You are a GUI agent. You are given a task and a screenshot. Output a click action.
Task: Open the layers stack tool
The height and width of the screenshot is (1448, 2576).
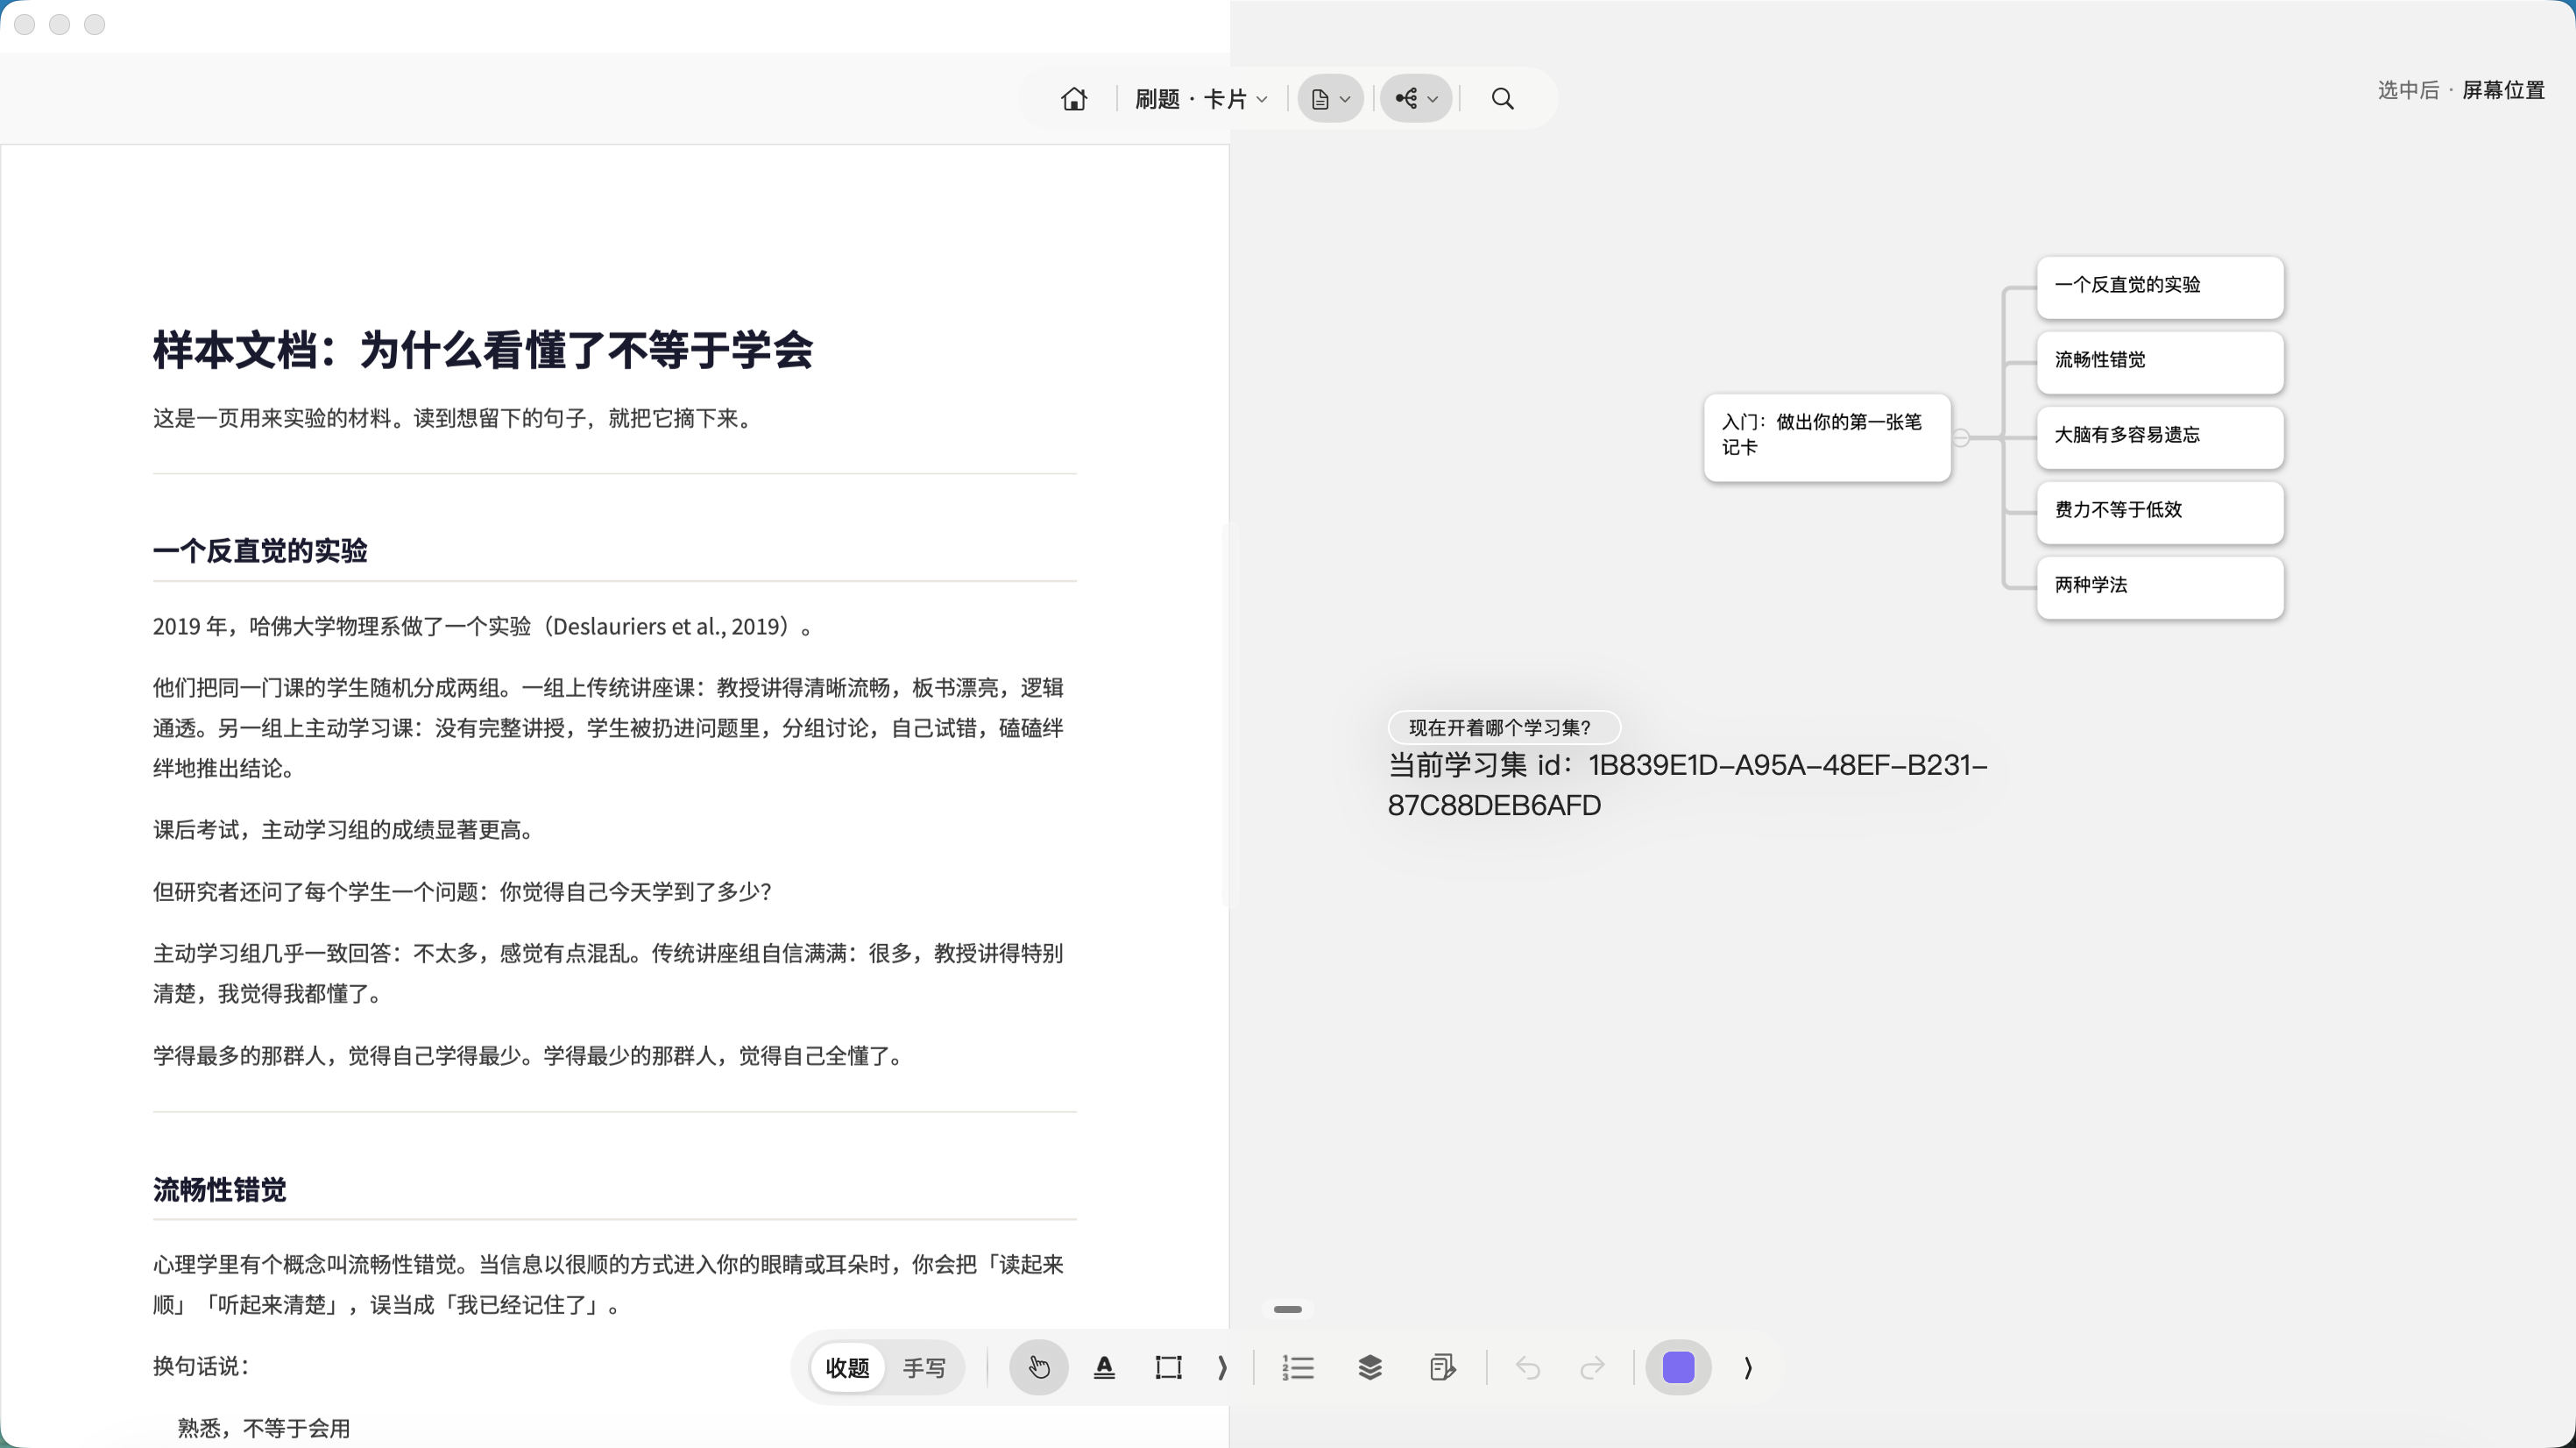(1370, 1367)
